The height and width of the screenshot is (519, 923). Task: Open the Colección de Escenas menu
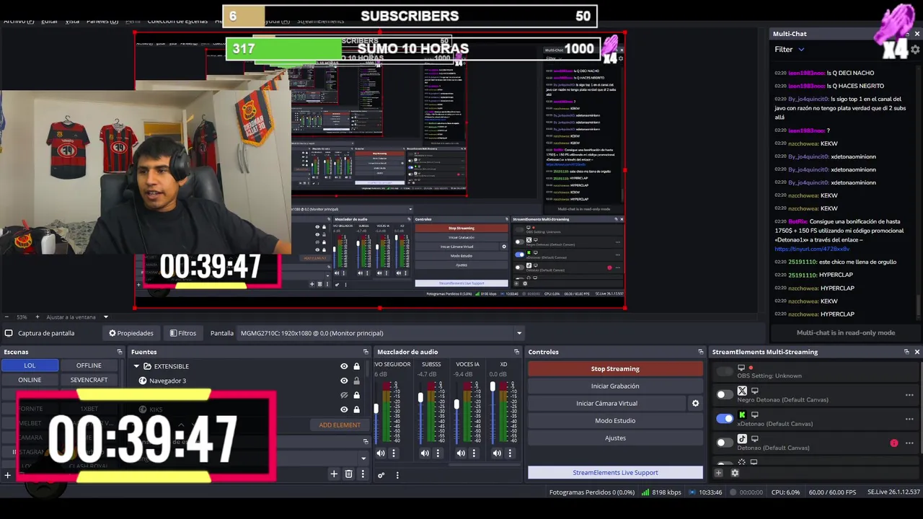click(x=177, y=21)
